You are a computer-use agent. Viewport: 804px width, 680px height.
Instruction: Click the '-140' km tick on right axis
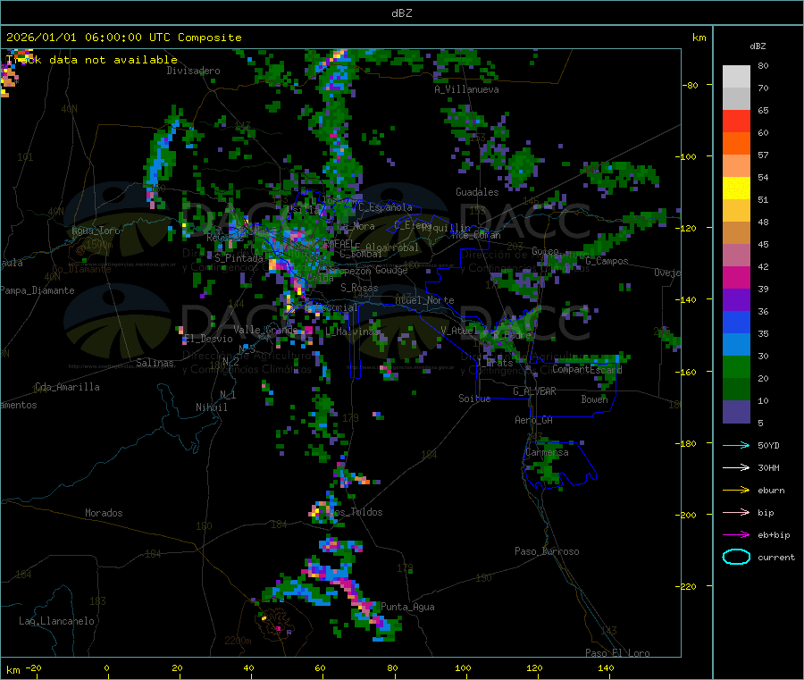(688, 299)
